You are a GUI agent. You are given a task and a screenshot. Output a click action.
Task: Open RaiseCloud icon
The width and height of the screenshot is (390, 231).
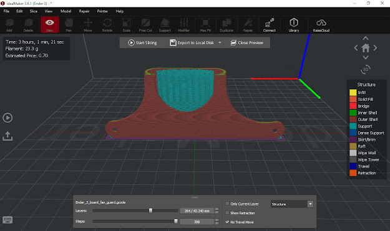coord(321,25)
